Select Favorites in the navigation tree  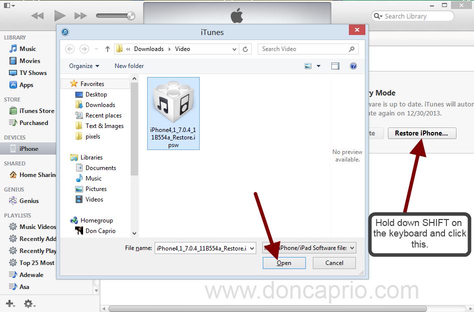pos(92,83)
